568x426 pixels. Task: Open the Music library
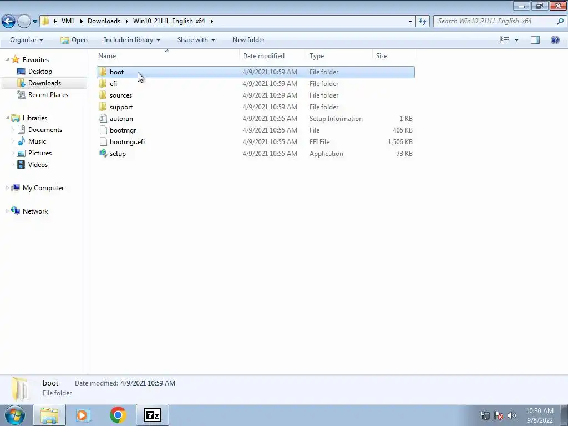point(37,141)
